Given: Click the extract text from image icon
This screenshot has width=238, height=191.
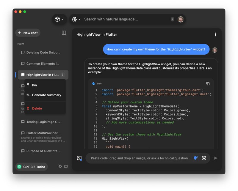Looking at the screenshot, I should click(x=204, y=158).
